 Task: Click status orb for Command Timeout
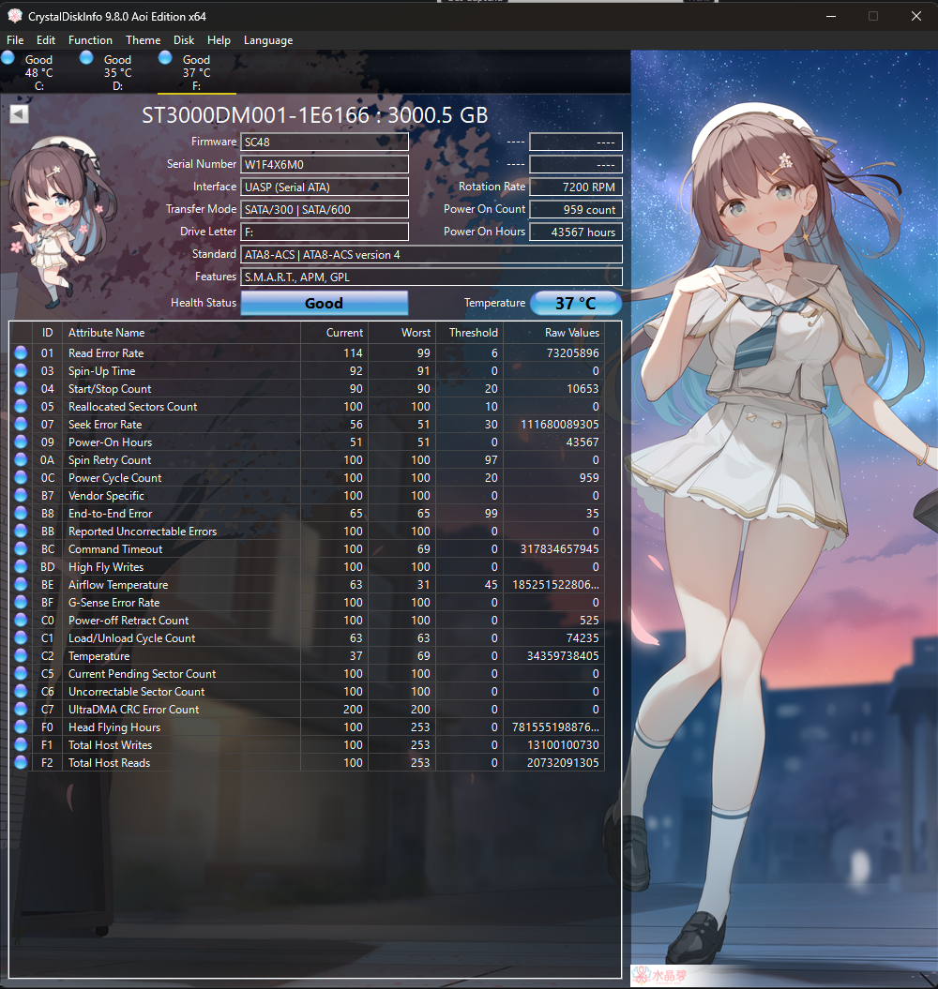pos(21,548)
